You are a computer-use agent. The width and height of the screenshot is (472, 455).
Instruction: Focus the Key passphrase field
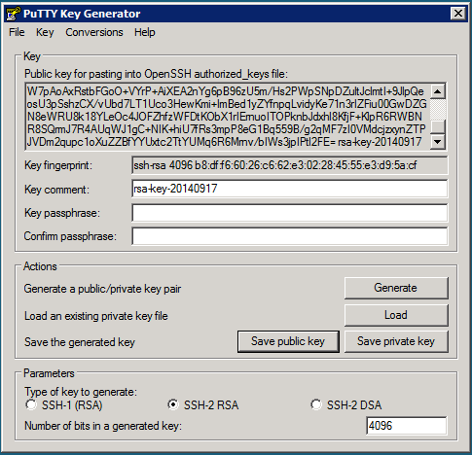click(x=290, y=213)
